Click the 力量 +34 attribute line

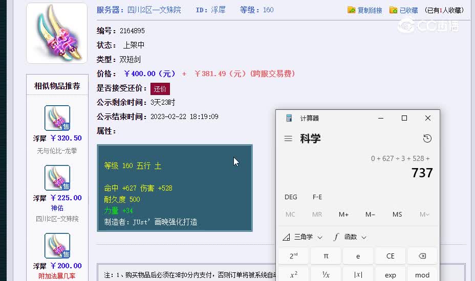point(118,210)
